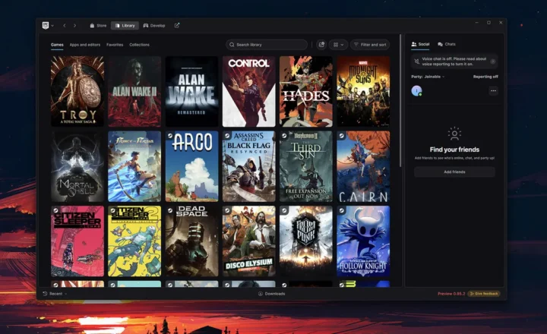
Task: Show the Favorites tab
Action: click(x=115, y=45)
